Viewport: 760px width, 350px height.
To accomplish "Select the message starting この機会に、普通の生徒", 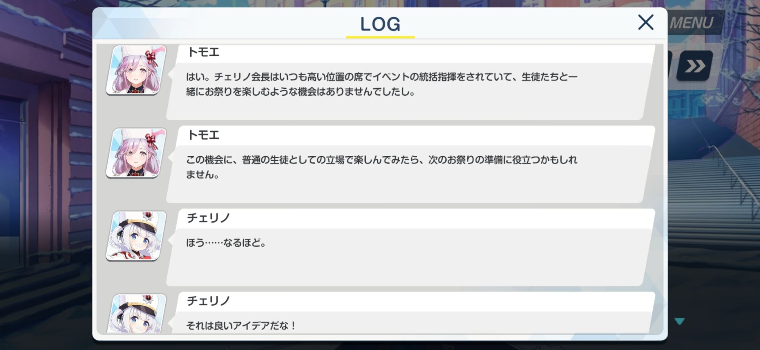I will coord(382,167).
